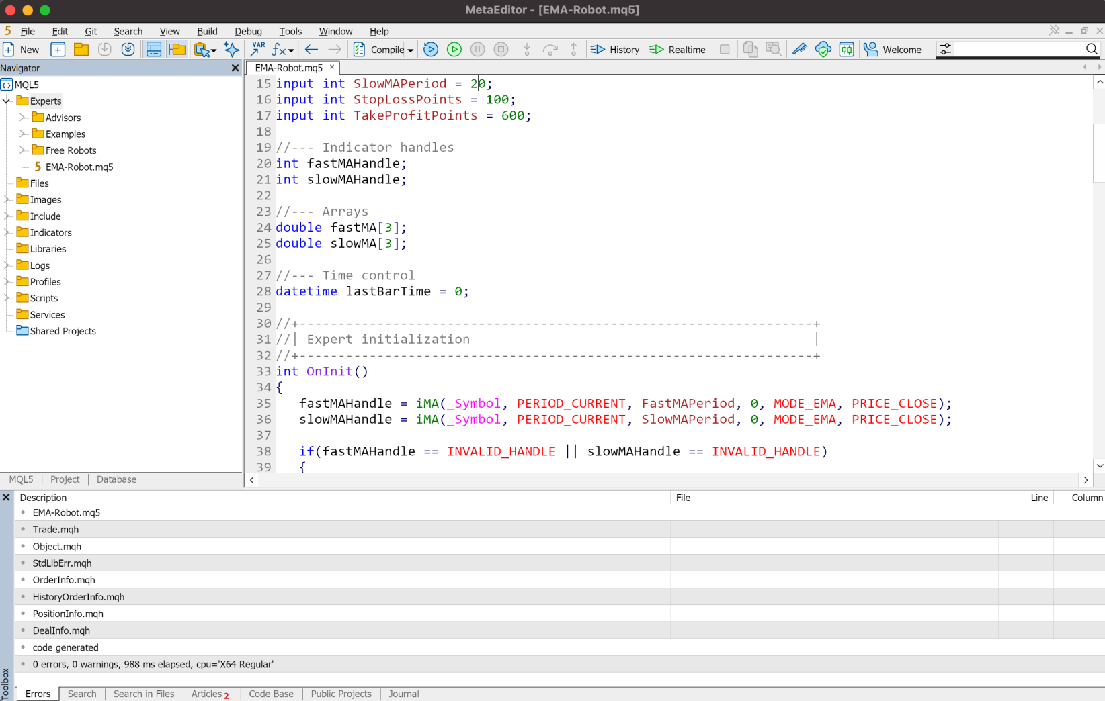Image resolution: width=1105 pixels, height=701 pixels.
Task: Open the Journal tab
Action: click(403, 694)
